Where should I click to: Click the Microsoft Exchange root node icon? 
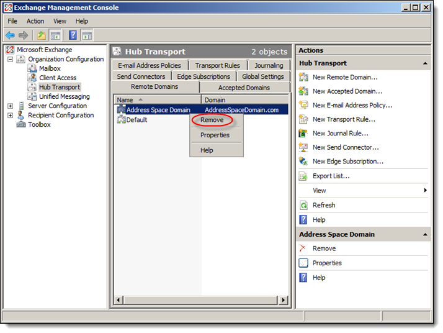pos(10,50)
